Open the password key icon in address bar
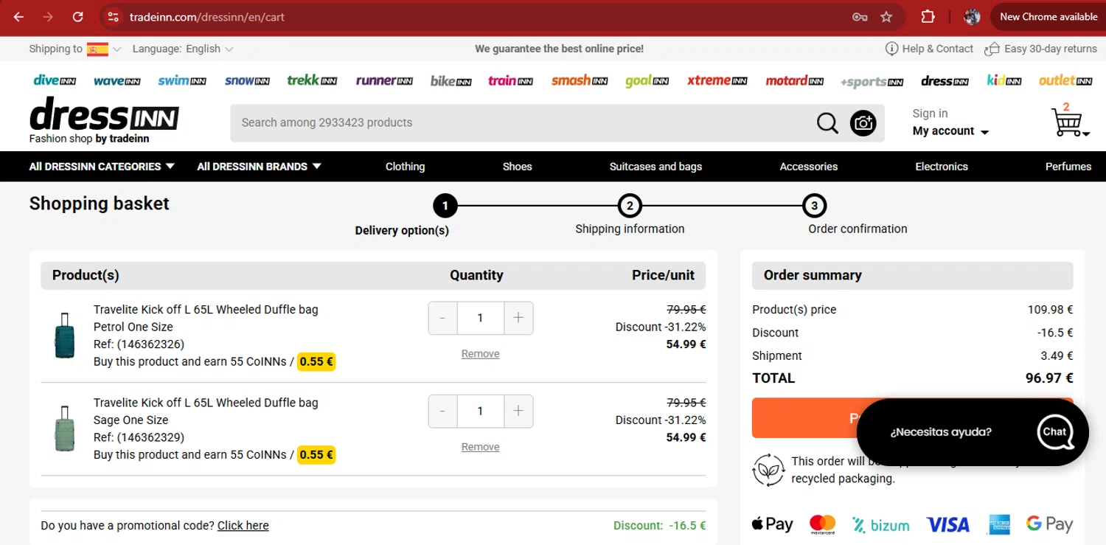1106x545 pixels. (860, 17)
